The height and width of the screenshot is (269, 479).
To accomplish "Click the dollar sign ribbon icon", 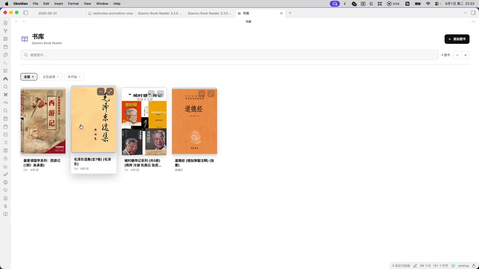I will [x=5, y=206].
